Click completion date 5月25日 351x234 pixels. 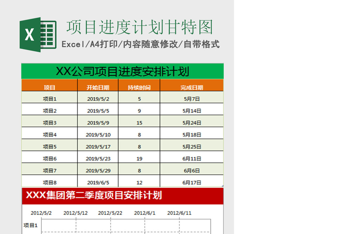coord(192,147)
